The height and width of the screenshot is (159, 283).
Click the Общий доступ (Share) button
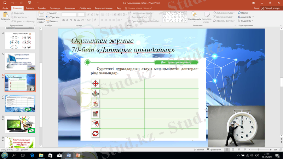click(x=271, y=8)
